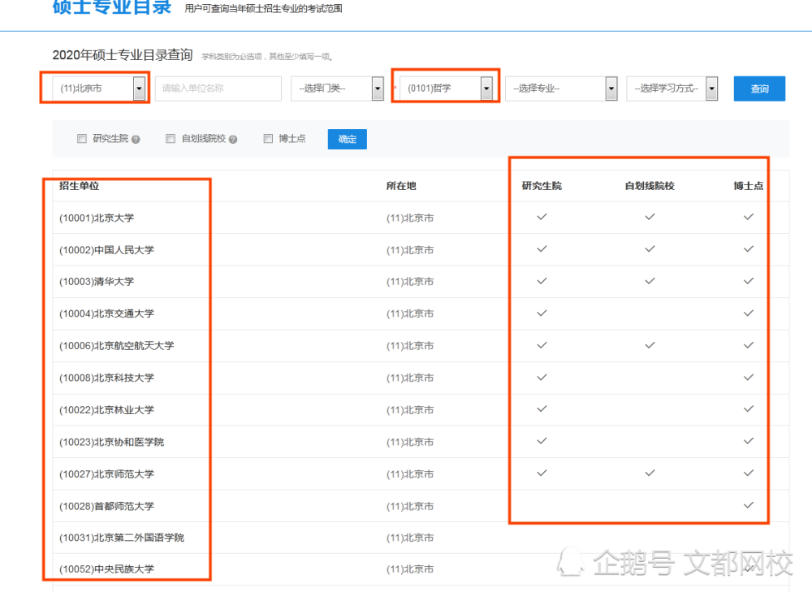Select (10028)首都师范大学 in the list
The image size is (812, 592).
point(106,507)
